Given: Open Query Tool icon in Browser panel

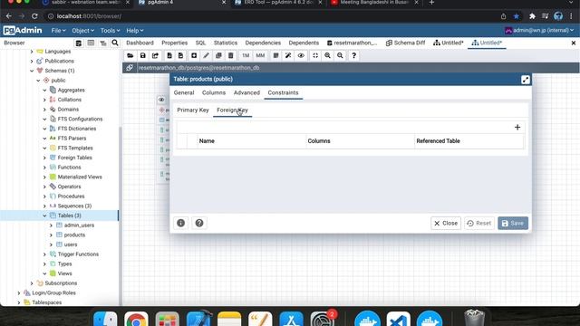Looking at the screenshot, I should point(79,43).
